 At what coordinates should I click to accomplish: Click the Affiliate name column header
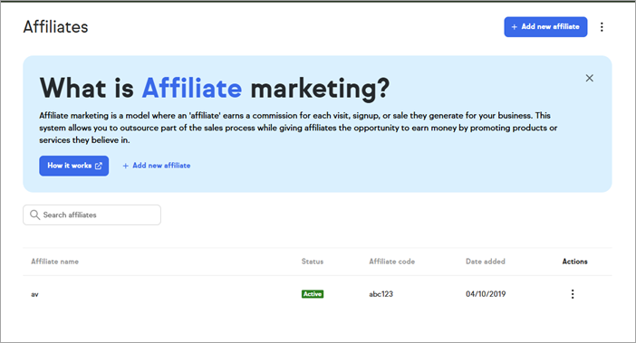click(x=54, y=262)
